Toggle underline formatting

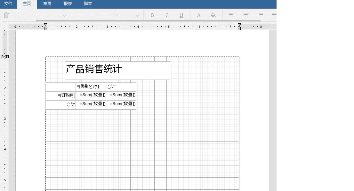181,15
